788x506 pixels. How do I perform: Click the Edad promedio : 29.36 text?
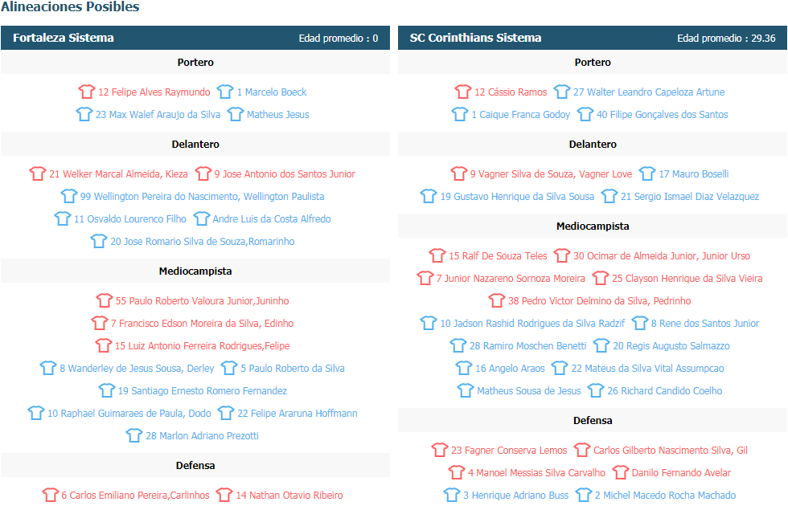point(726,39)
